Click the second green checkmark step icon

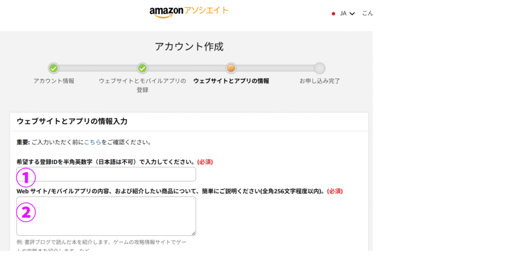(143, 68)
